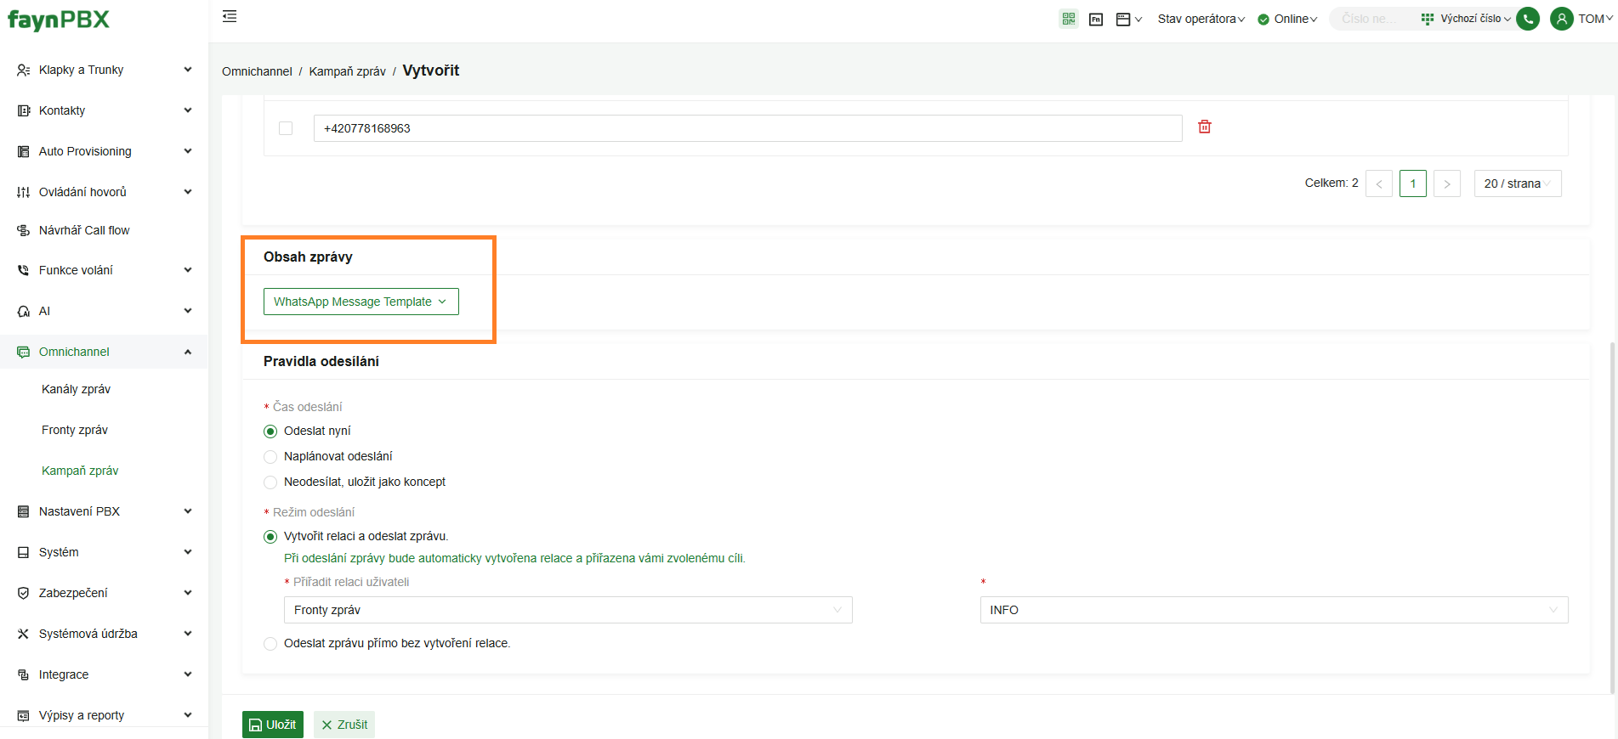Image resolution: width=1618 pixels, height=739 pixels.
Task: Click the Zrušit cancel button
Action: tap(344, 725)
